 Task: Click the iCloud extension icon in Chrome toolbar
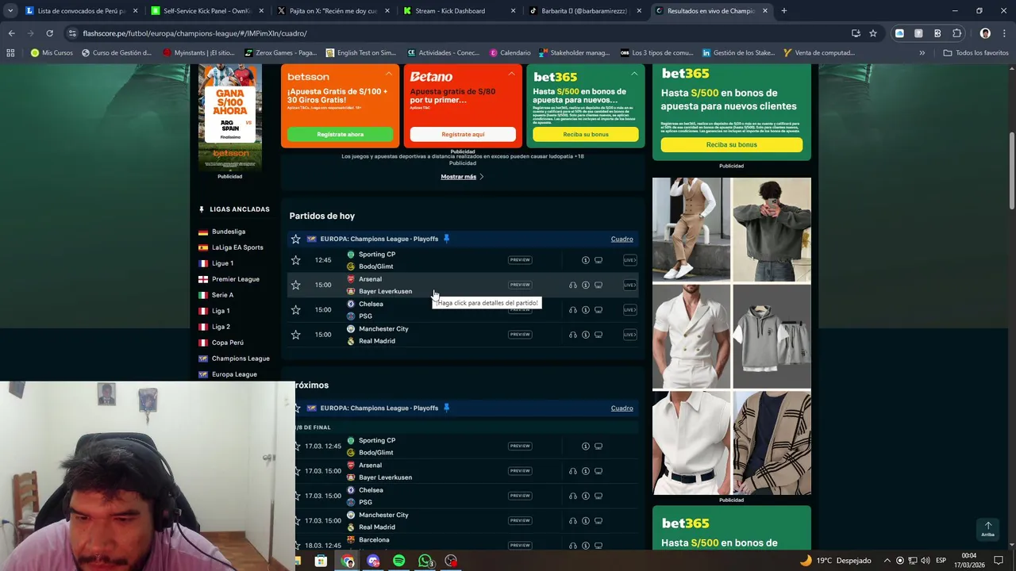tap(899, 33)
